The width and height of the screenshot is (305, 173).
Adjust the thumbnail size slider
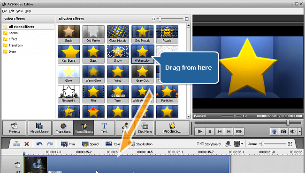160,19
